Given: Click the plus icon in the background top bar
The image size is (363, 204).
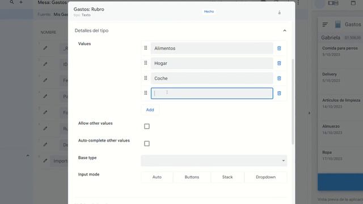Looking at the screenshot, I should [21, 2].
